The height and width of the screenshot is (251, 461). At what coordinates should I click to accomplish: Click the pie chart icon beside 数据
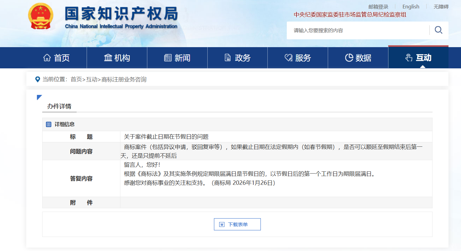(349, 58)
